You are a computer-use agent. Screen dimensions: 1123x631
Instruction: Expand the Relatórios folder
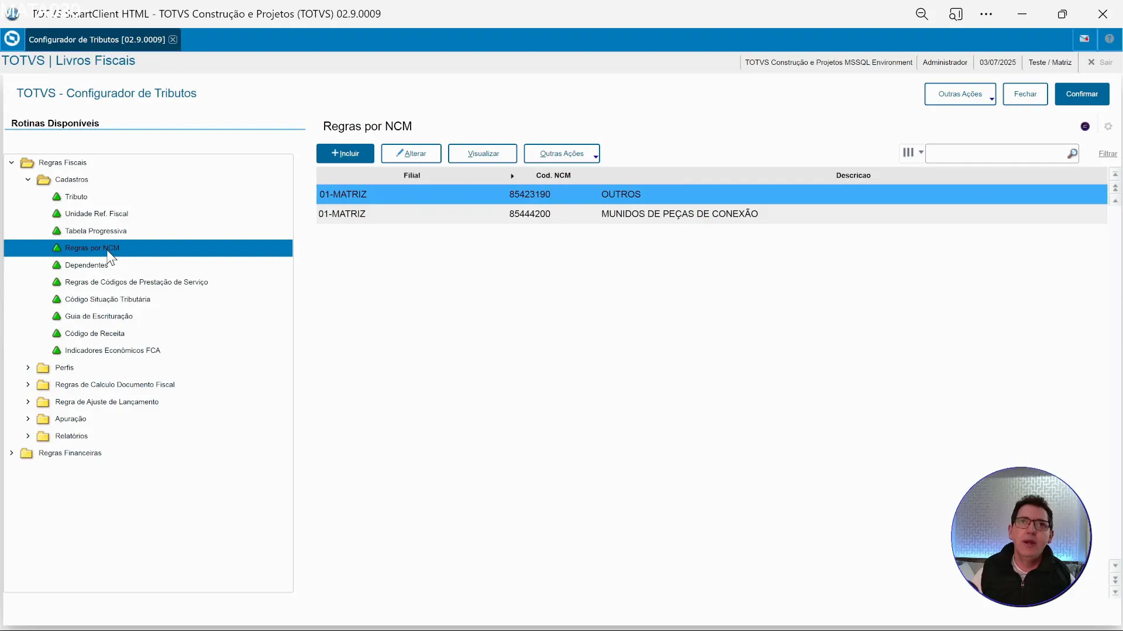click(x=27, y=436)
